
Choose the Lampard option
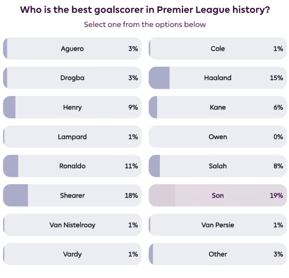pyautogui.click(x=72, y=137)
